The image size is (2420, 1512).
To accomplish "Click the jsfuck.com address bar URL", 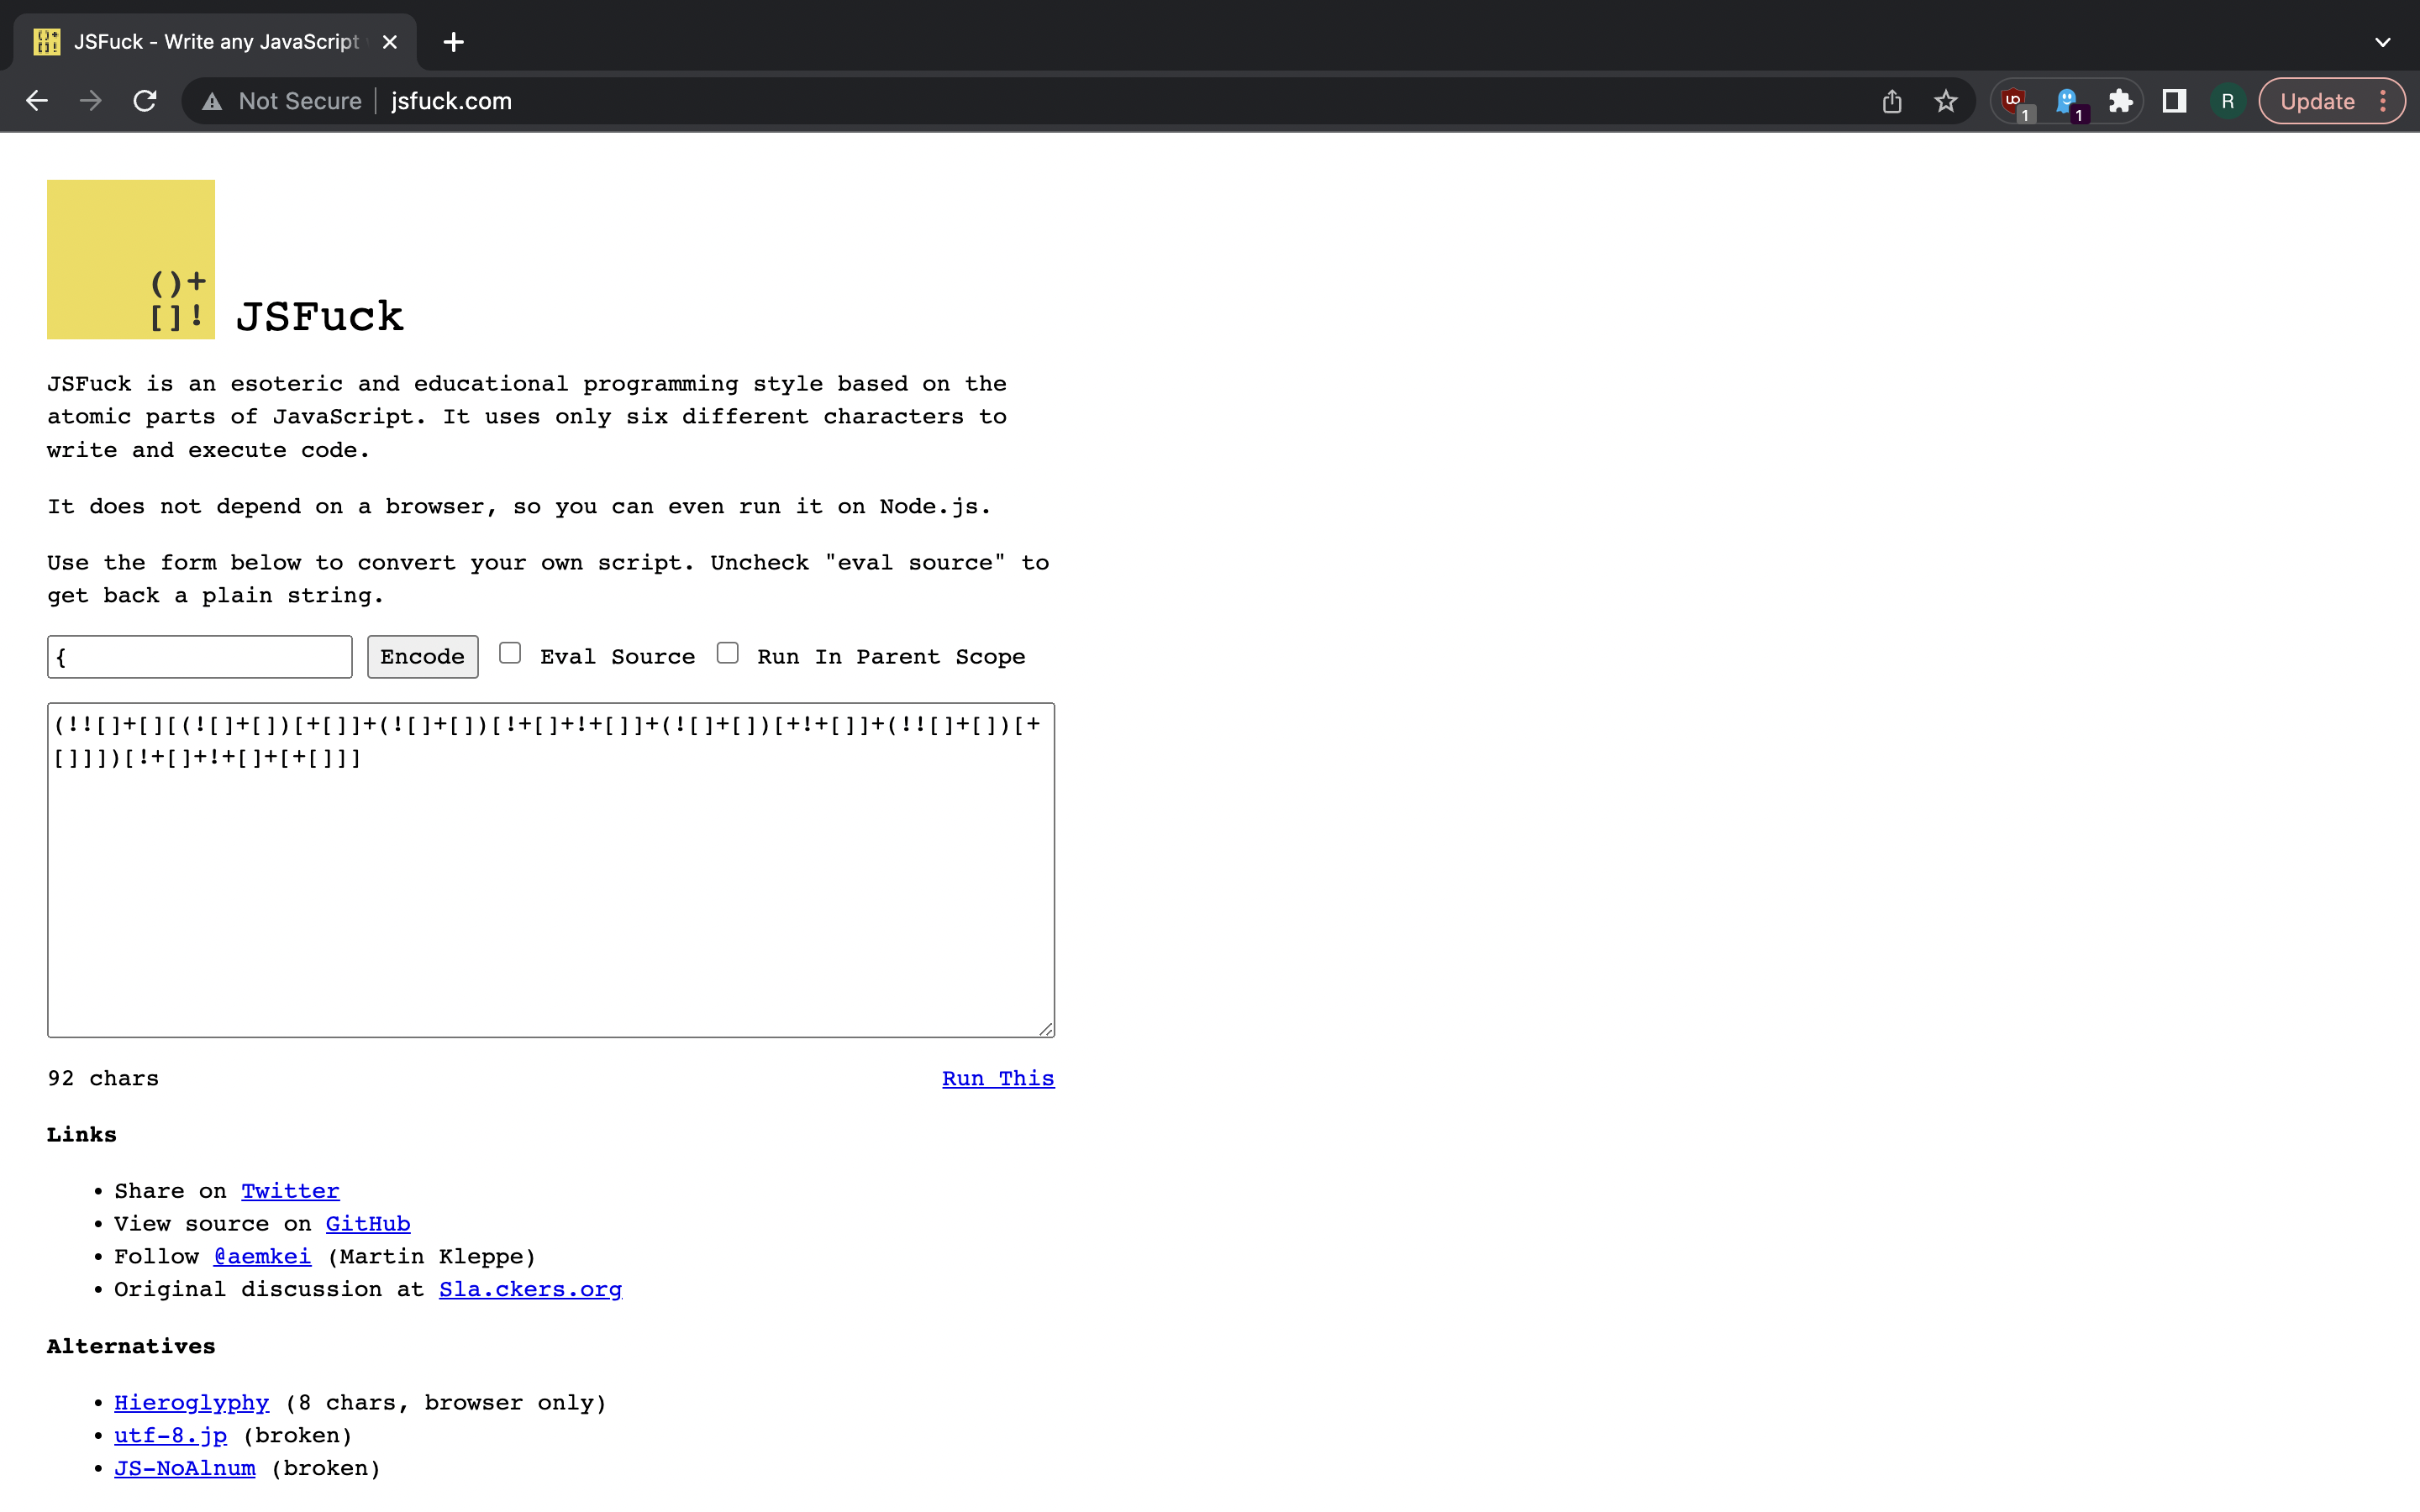I will 451,101.
